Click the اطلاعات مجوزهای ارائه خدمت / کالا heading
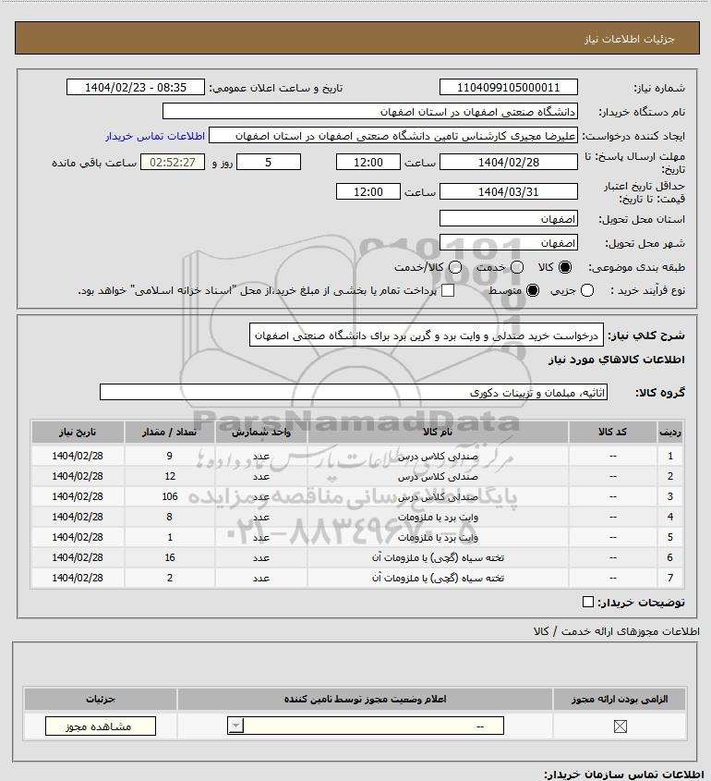This screenshot has width=711, height=781. tap(616, 631)
